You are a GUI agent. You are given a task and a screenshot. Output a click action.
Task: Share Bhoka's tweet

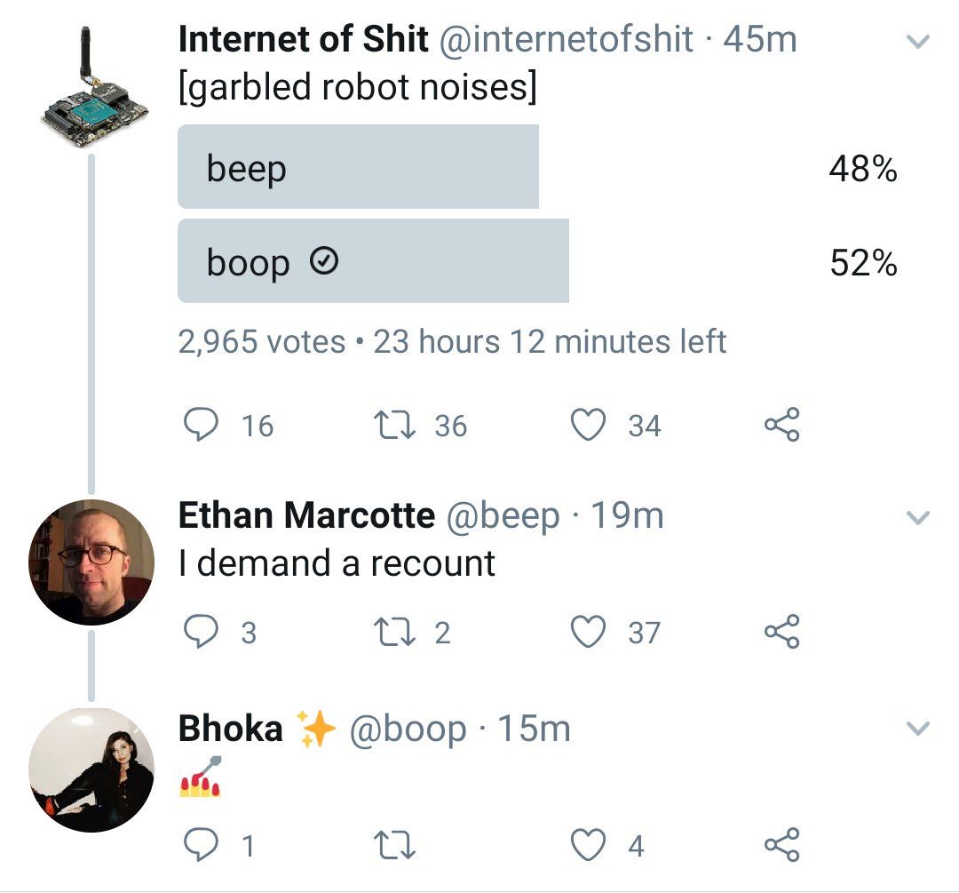tap(781, 845)
